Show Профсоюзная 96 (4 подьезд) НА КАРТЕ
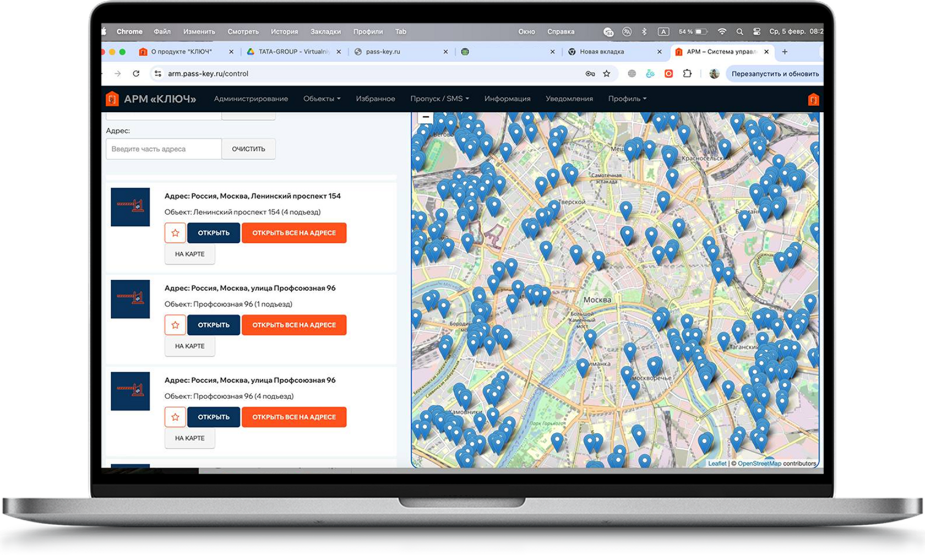The width and height of the screenshot is (925, 555). pos(189,438)
